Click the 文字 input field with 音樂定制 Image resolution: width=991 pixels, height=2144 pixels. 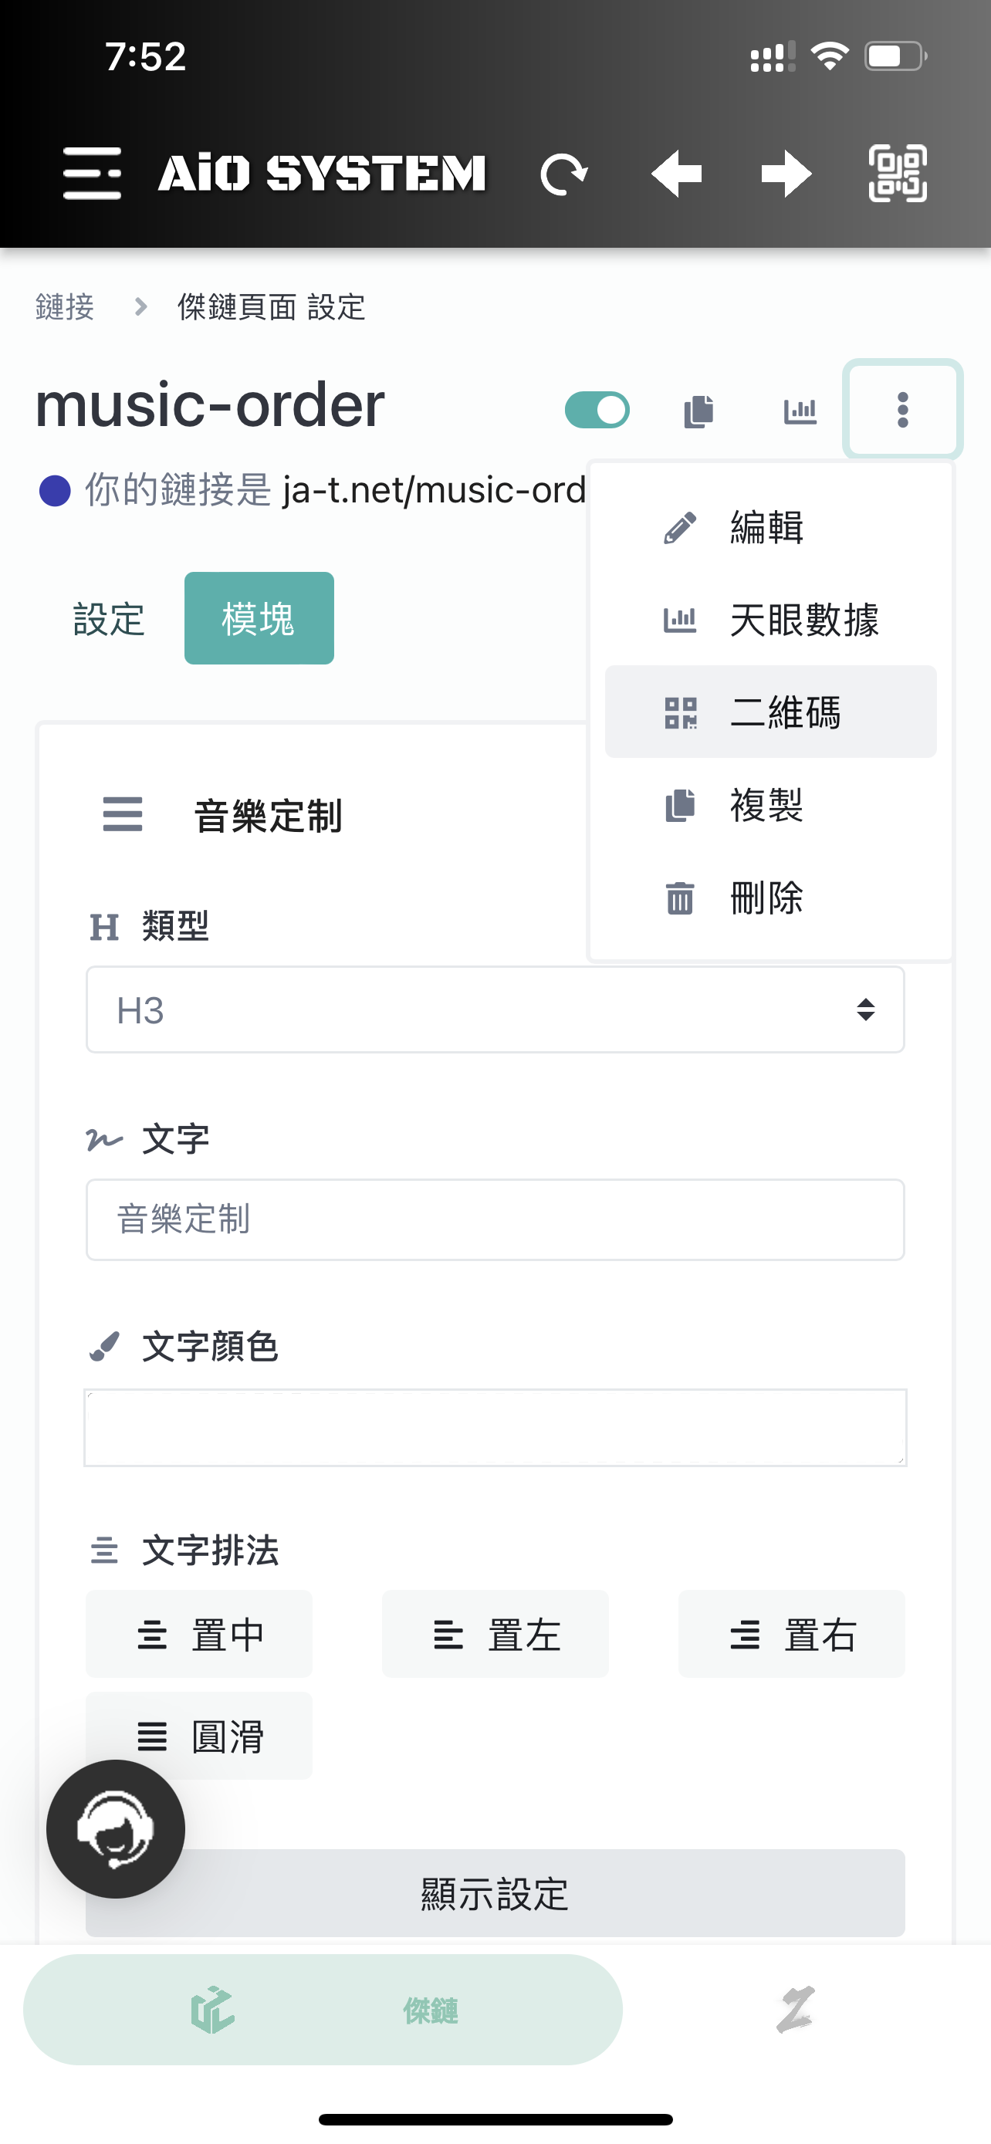point(495,1219)
